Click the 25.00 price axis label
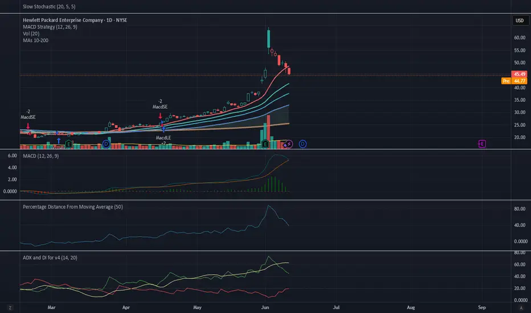Image resolution: width=531 pixels, height=313 pixels. (x=520, y=125)
